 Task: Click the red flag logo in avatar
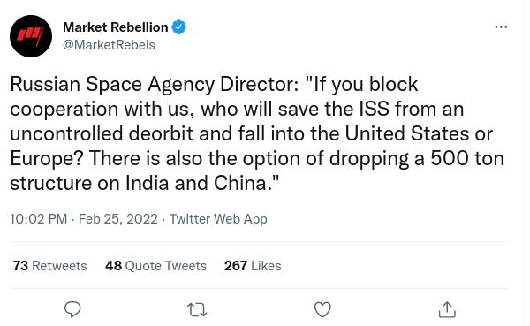(30, 35)
